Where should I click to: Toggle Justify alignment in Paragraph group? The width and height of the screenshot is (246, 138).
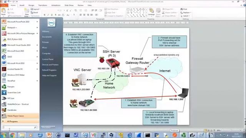pyautogui.click(x=91, y=15)
